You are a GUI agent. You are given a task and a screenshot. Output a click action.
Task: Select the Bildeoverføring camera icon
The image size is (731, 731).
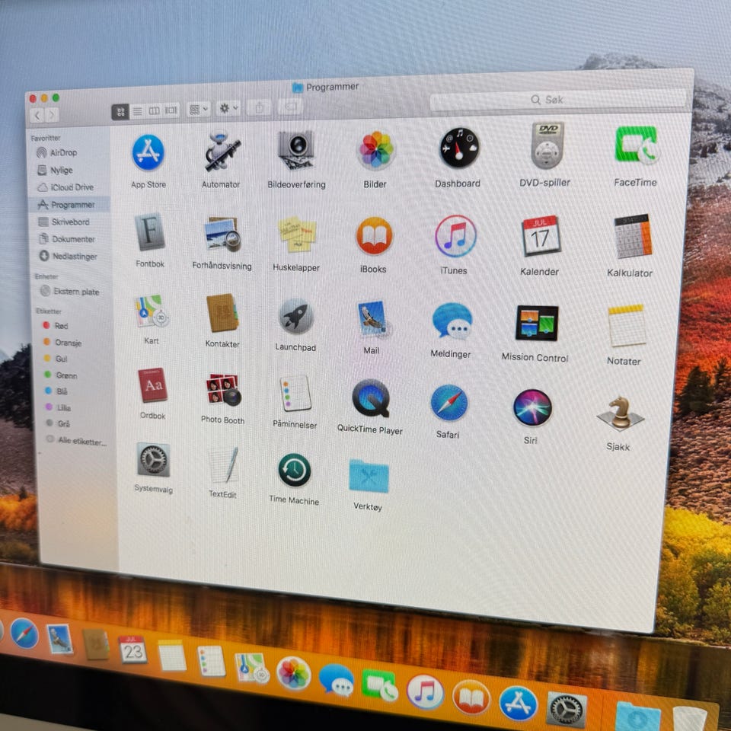296,150
